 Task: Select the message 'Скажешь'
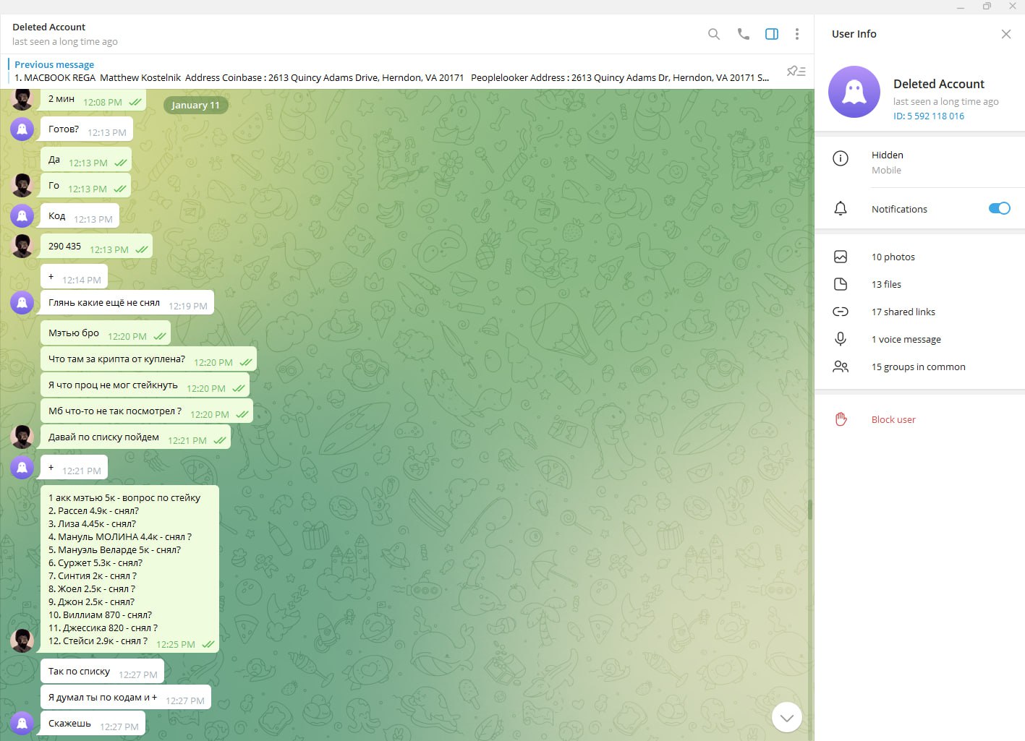click(93, 724)
